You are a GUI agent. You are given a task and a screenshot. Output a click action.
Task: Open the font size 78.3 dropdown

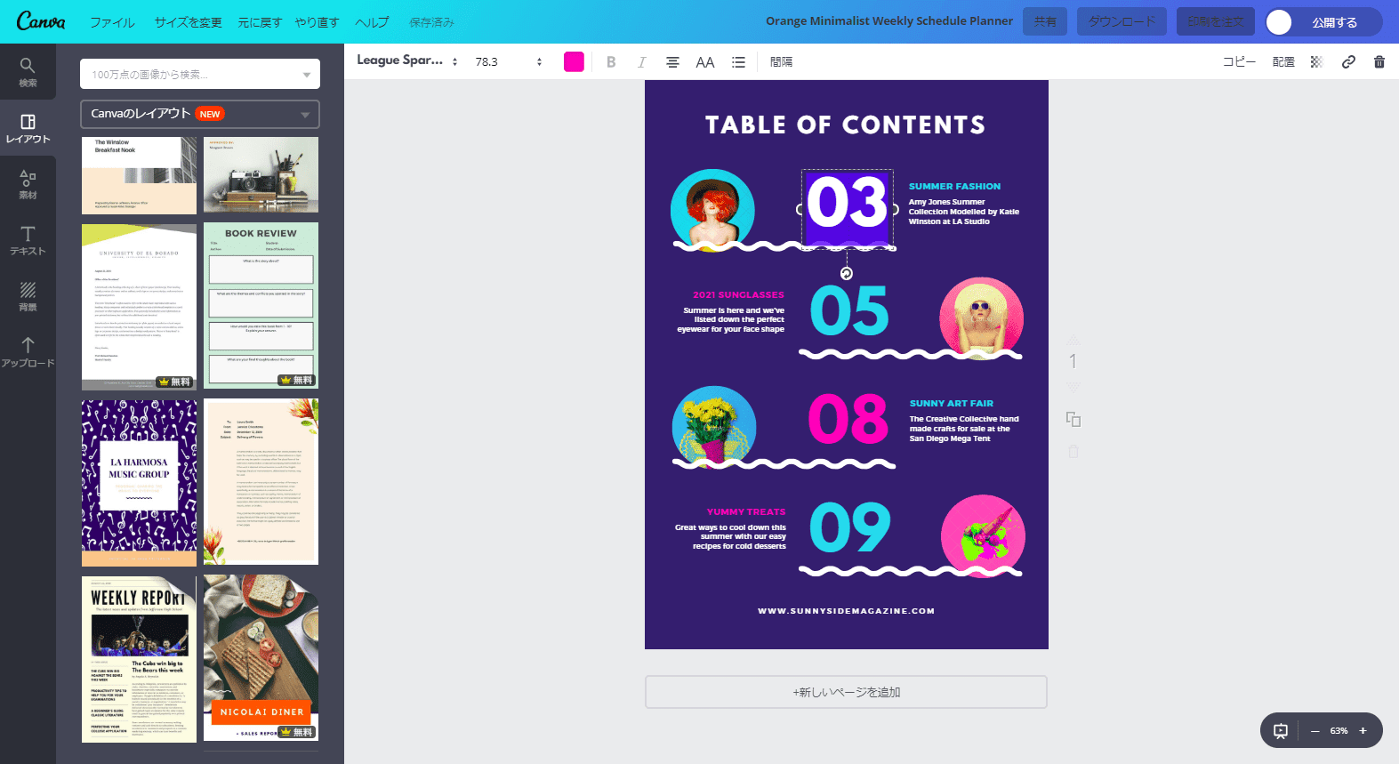508,61
